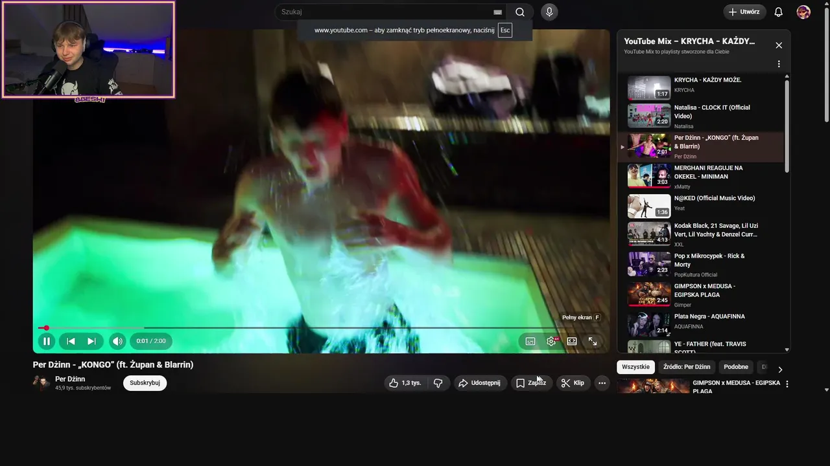Go to previous video in player

click(71, 341)
